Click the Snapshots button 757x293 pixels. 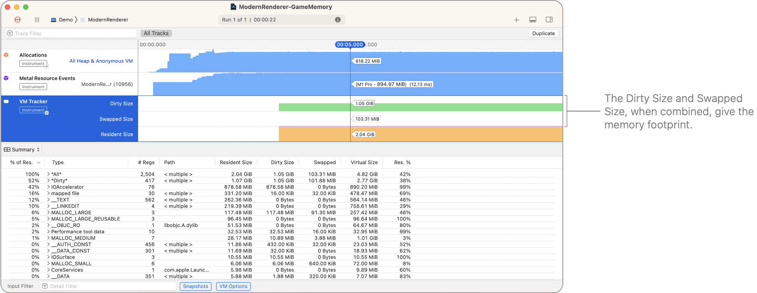[195, 286]
